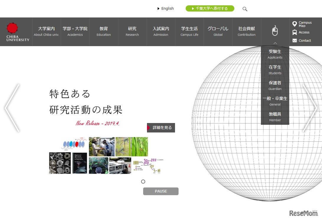Click the Campus Map pin icon
The height and width of the screenshot is (220, 322).
click(x=294, y=23)
